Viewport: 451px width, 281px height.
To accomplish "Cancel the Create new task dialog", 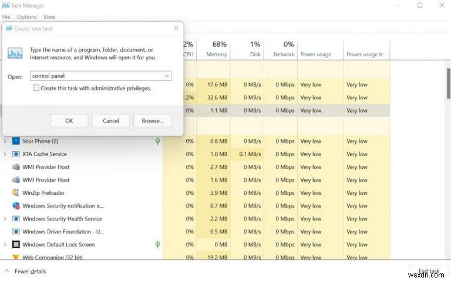I will point(111,121).
